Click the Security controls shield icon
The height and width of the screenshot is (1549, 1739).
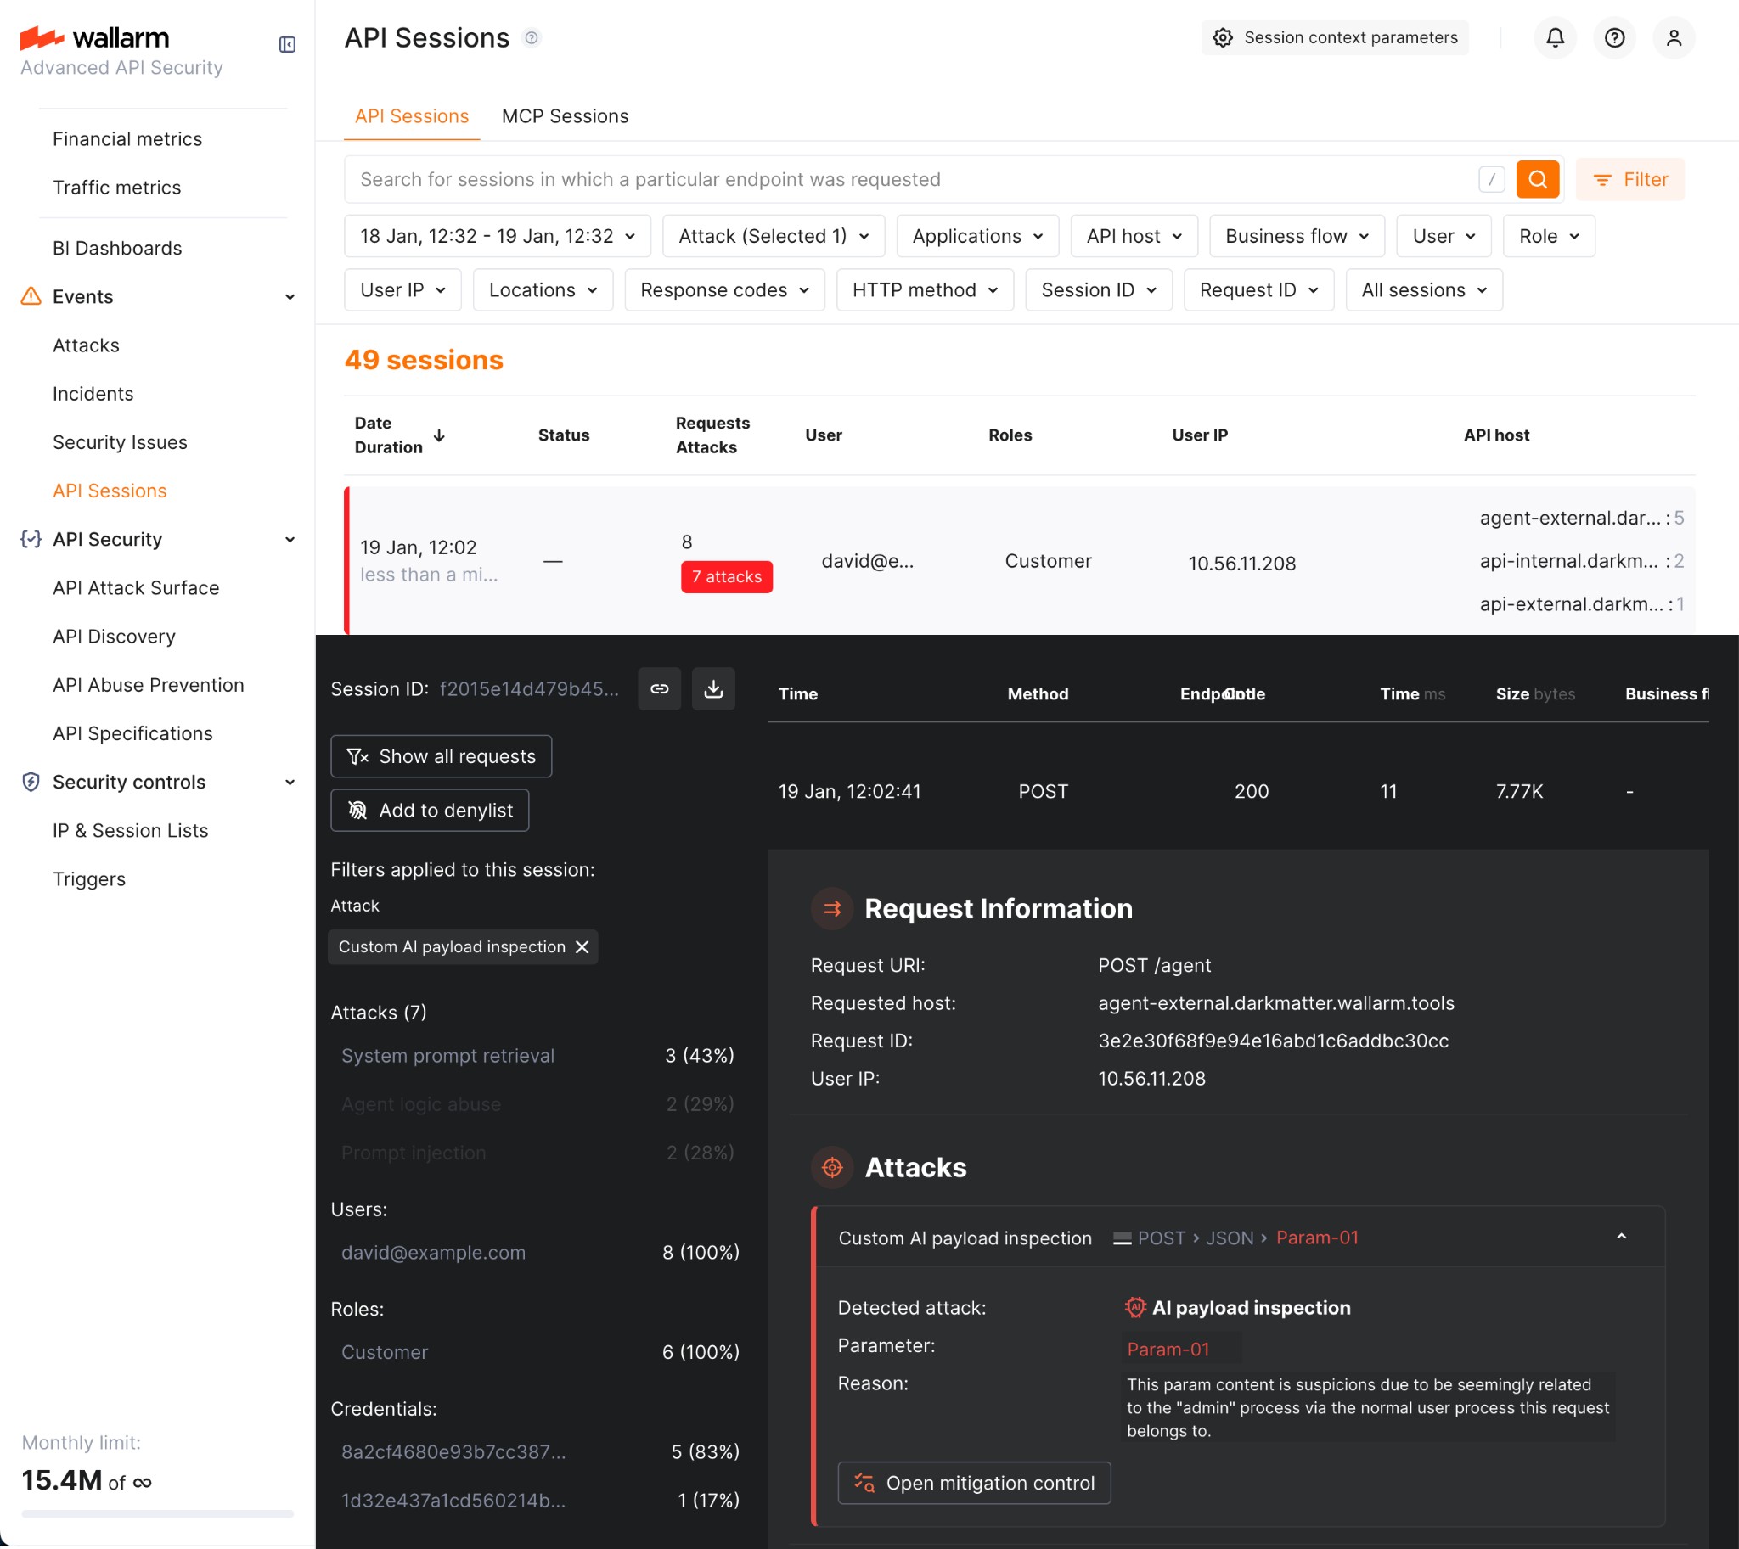pos(30,782)
